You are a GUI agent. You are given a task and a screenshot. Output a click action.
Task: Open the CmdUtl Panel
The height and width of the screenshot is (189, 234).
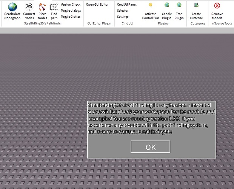(x=127, y=5)
